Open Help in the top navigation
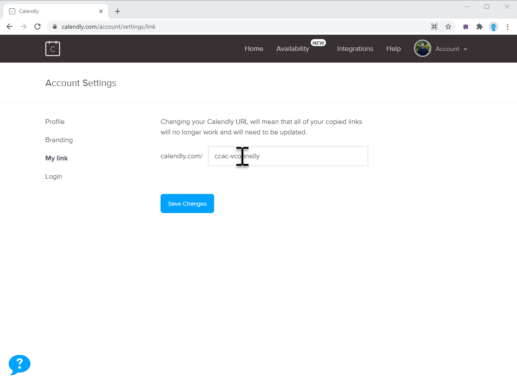517x387 pixels. tap(393, 48)
